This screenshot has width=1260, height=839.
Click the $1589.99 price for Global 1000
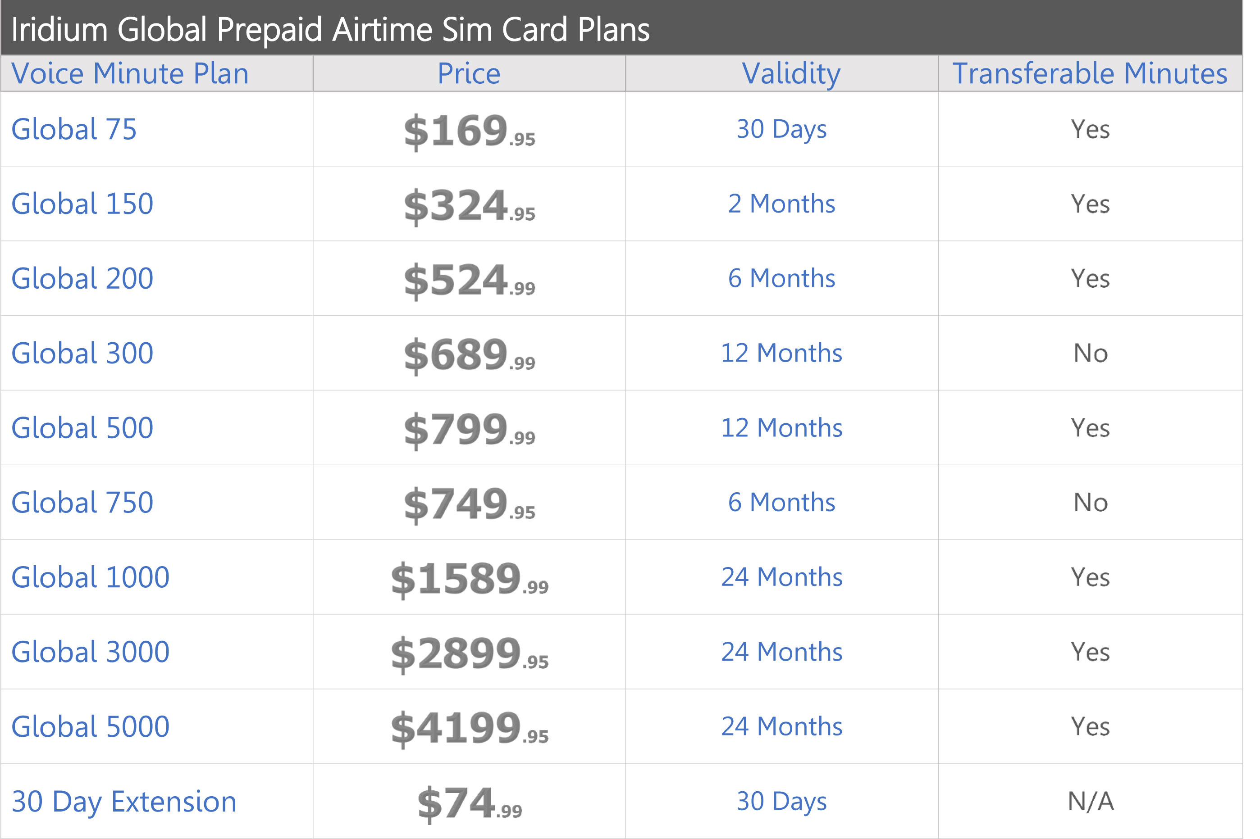pyautogui.click(x=469, y=579)
